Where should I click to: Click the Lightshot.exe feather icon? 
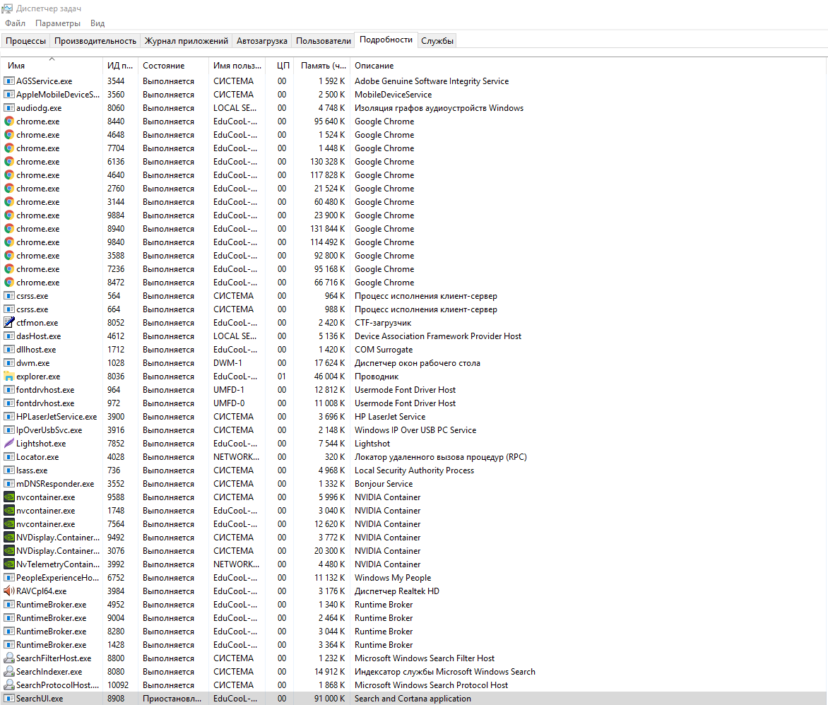tap(9, 444)
